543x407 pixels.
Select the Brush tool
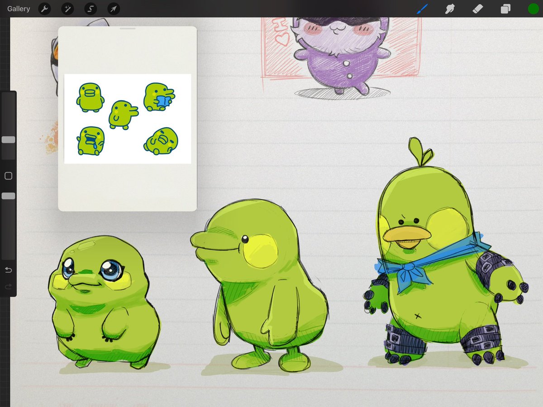click(x=422, y=8)
